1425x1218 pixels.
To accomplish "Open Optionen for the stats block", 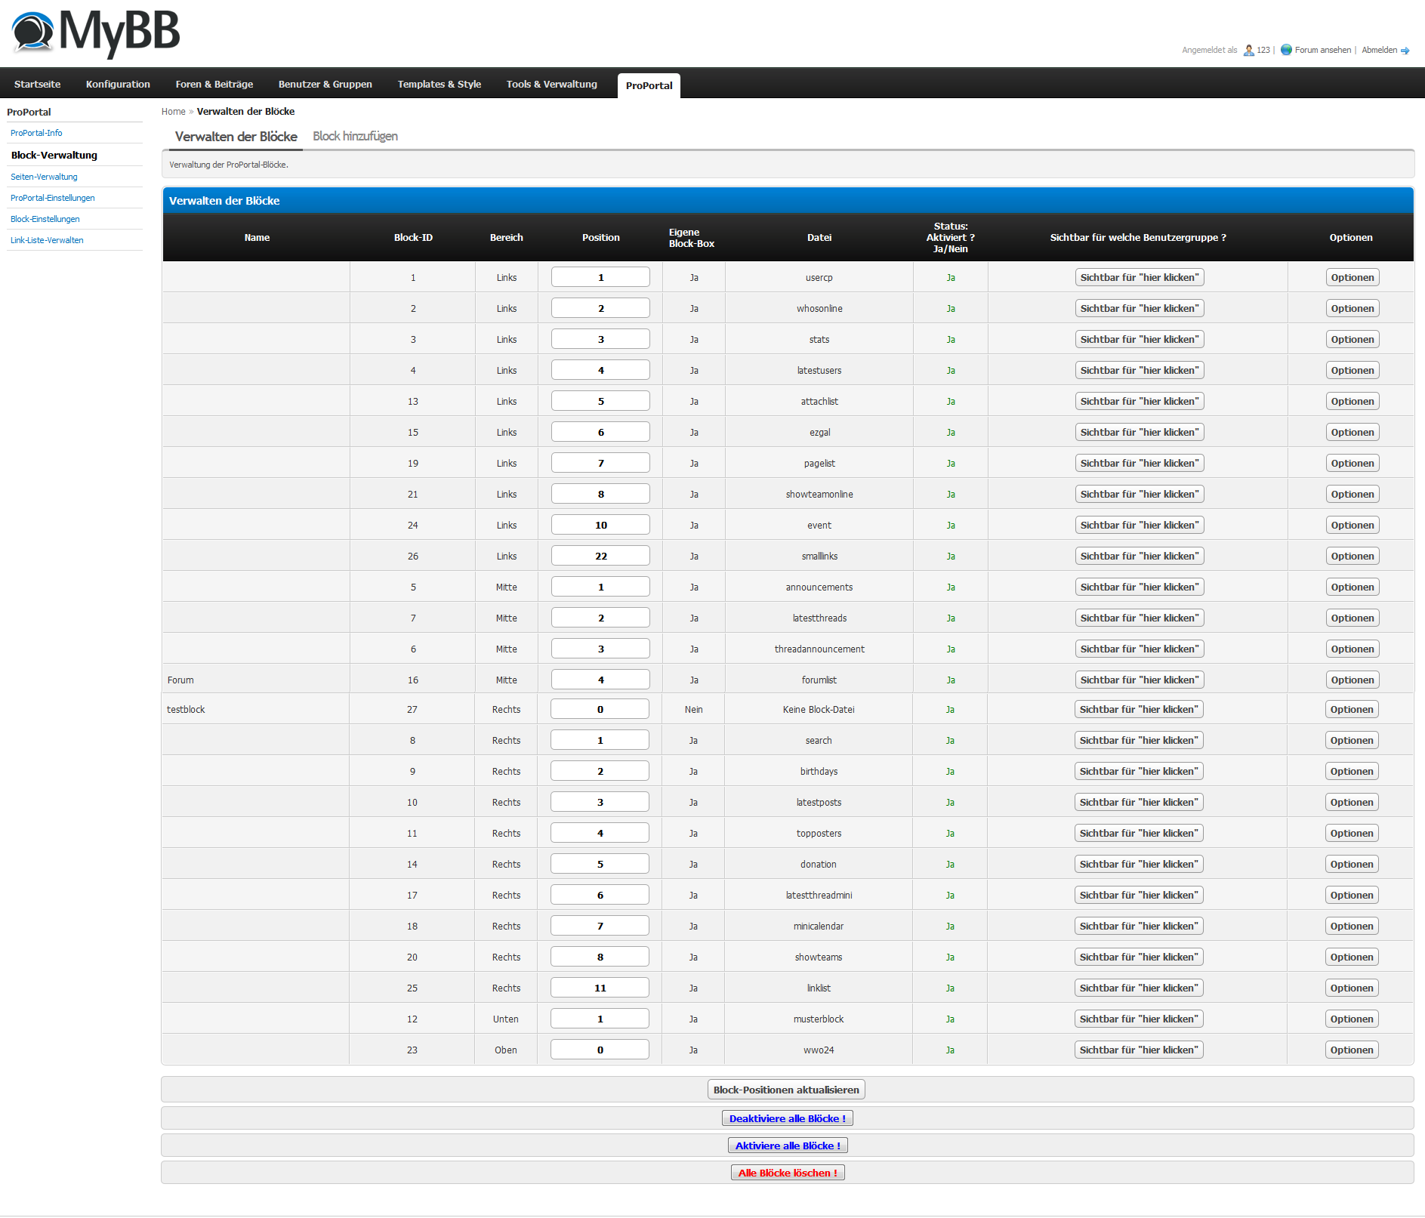I will [1353, 339].
